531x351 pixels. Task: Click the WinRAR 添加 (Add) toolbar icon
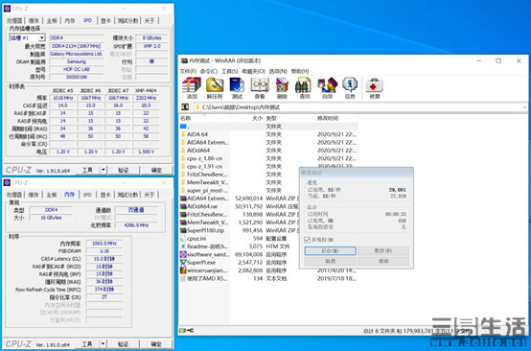click(192, 84)
